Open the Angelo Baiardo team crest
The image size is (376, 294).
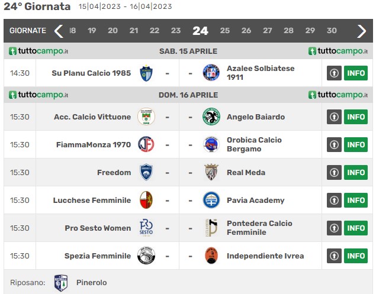click(211, 117)
